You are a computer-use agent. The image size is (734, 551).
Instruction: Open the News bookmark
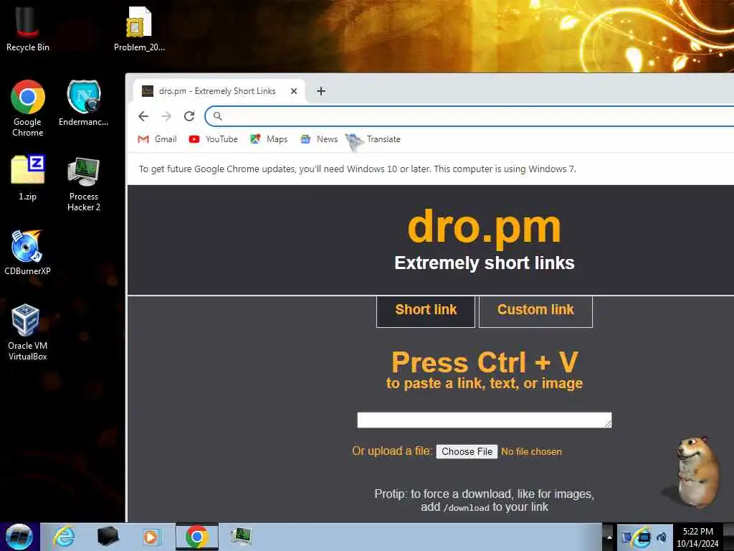[x=319, y=139]
